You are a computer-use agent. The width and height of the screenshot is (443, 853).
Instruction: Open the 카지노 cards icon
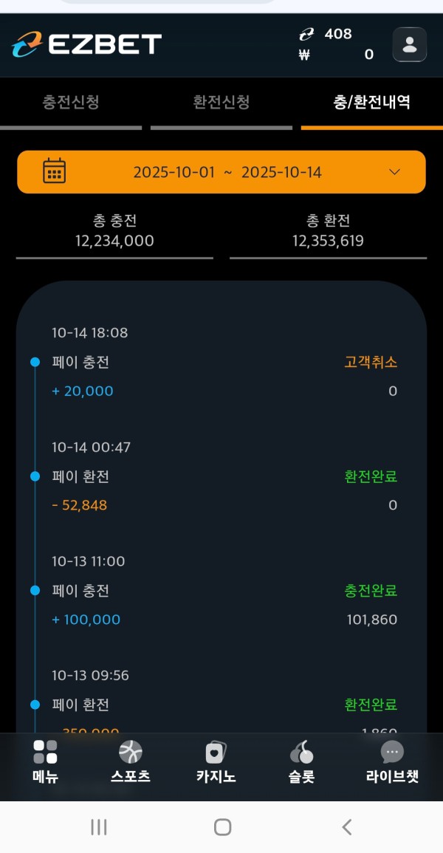216,752
